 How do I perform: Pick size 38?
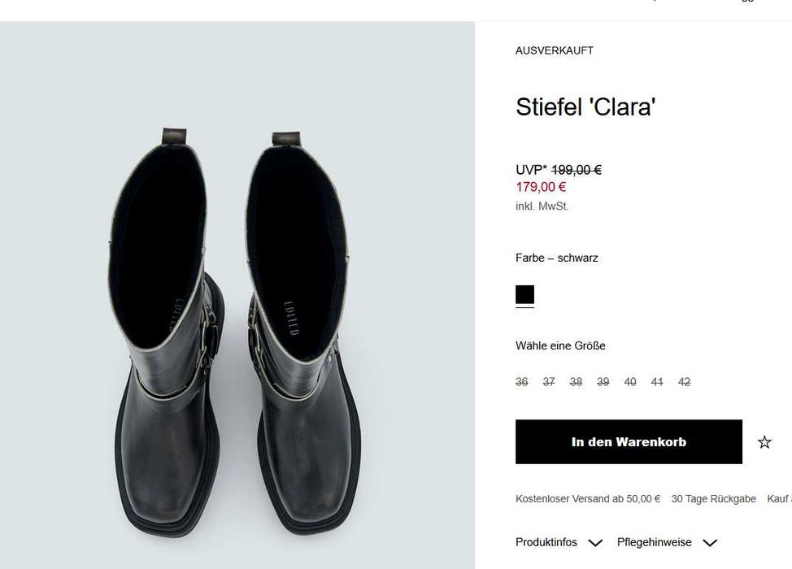pyautogui.click(x=576, y=382)
